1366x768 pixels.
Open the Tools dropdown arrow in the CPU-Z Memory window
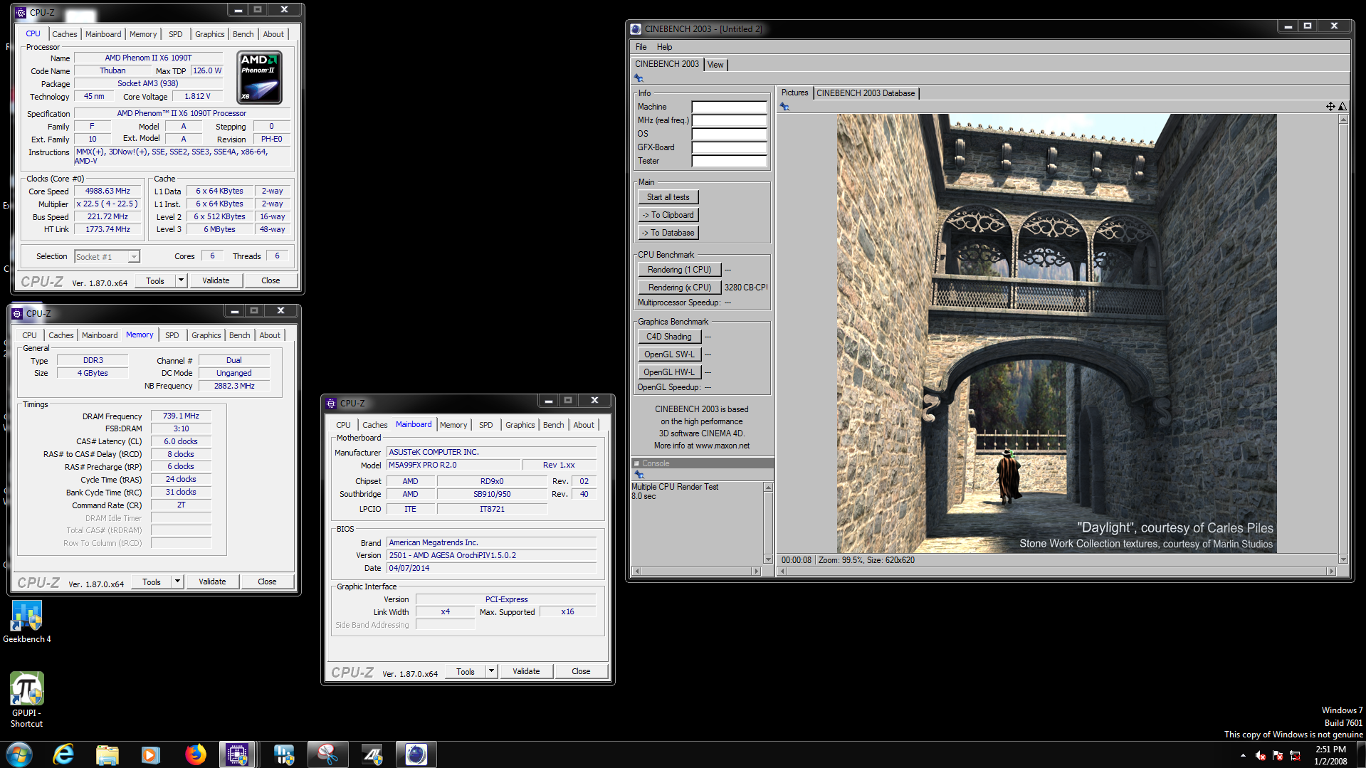tap(177, 582)
